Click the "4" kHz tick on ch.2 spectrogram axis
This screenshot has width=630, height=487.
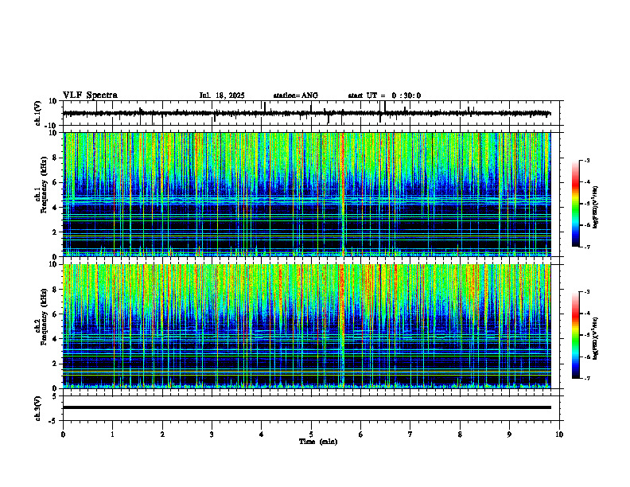click(x=55, y=339)
